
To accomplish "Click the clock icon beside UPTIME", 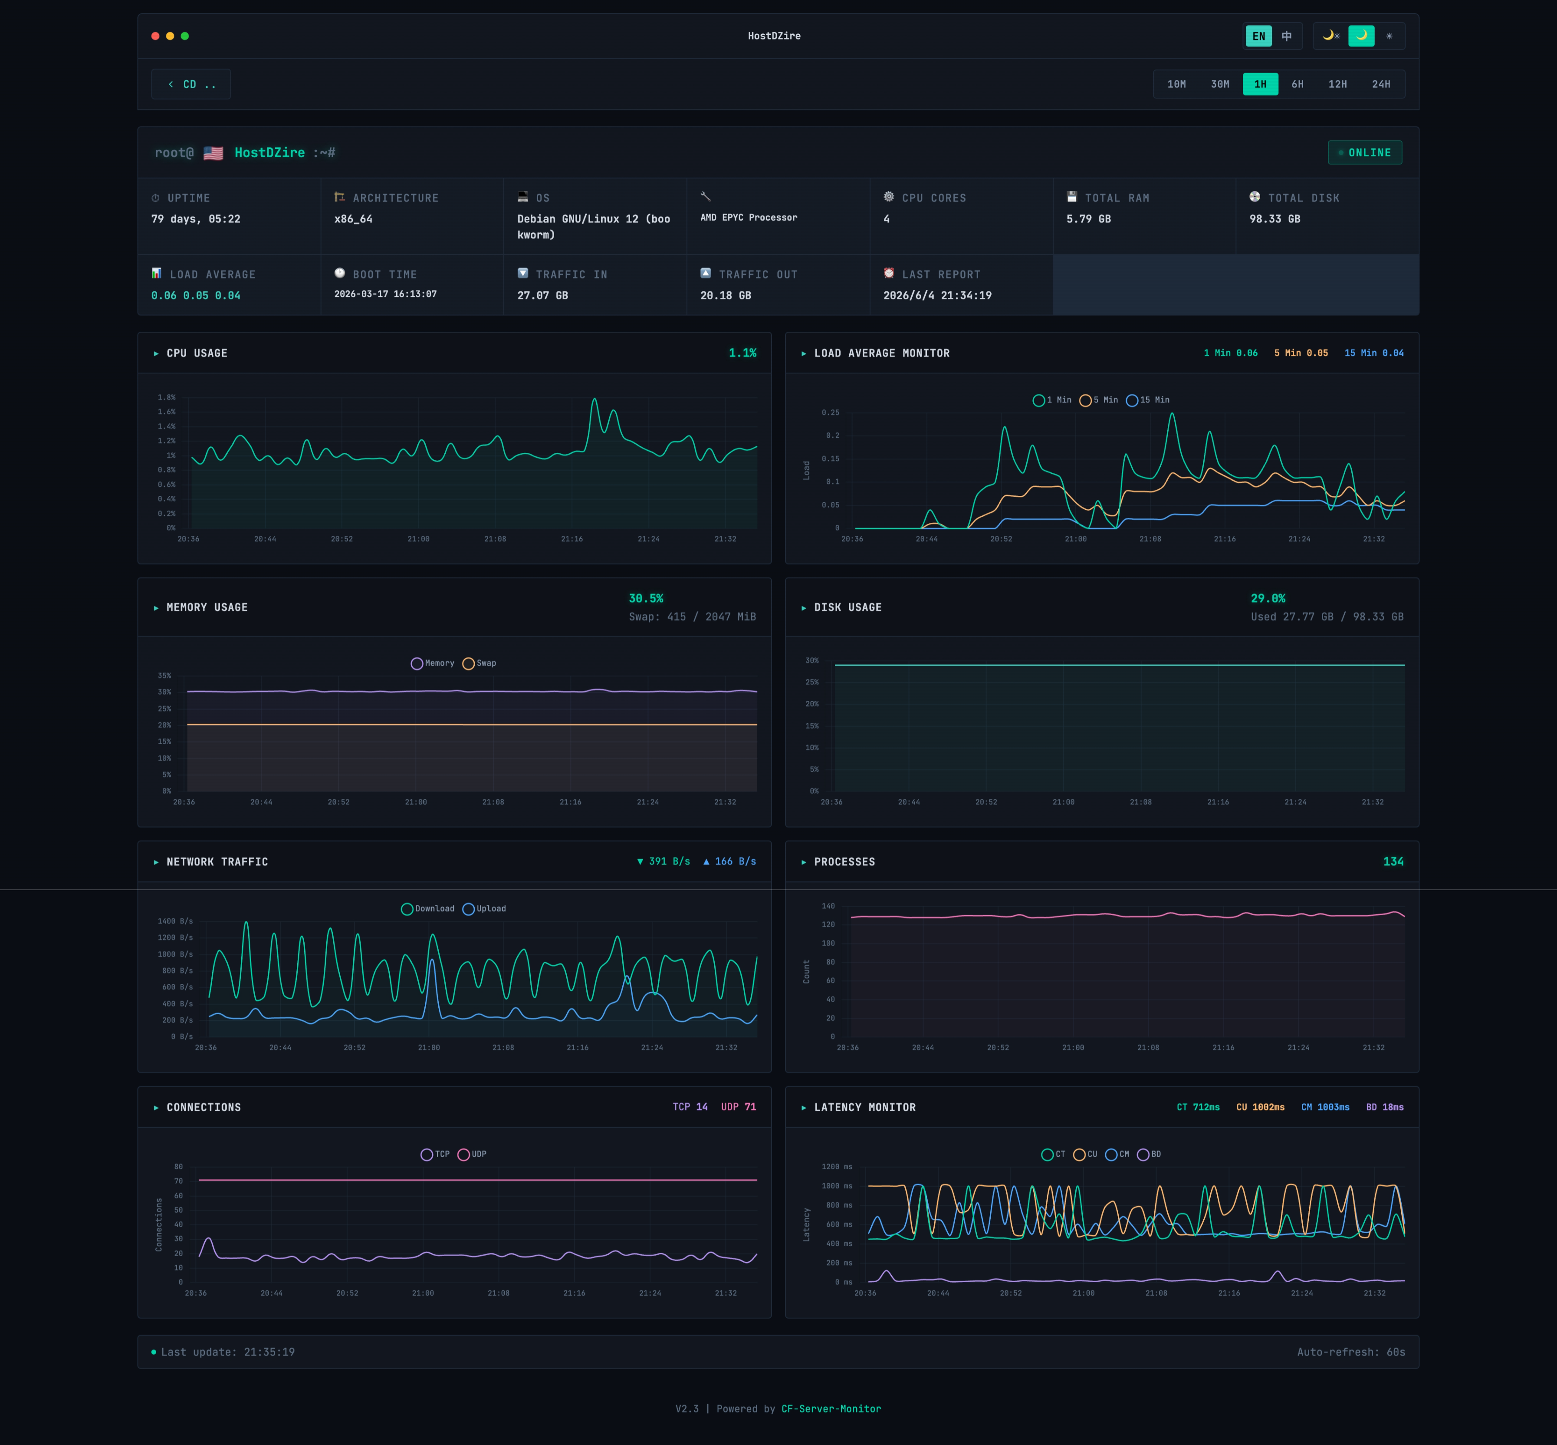I will click(155, 198).
